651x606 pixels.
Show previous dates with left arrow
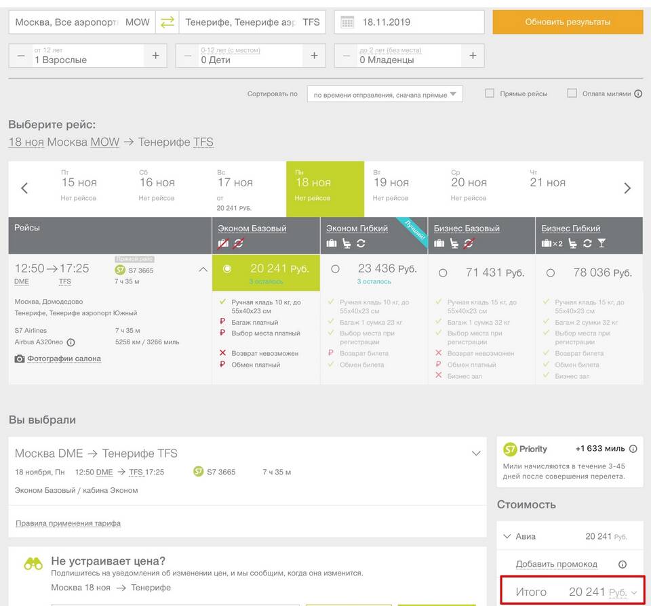[x=24, y=188]
